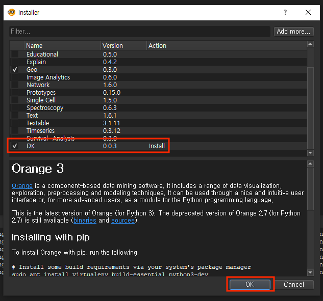323x301 pixels.
Task: Open the question mark help button
Action: pos(285,12)
